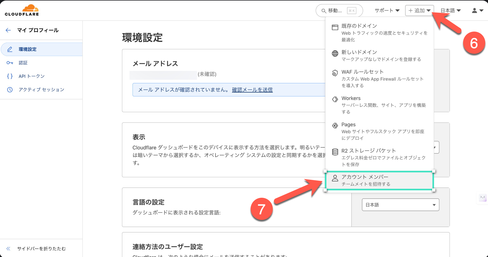Click the API トークン braces icon
This screenshot has width=488, height=257.
click(x=10, y=76)
